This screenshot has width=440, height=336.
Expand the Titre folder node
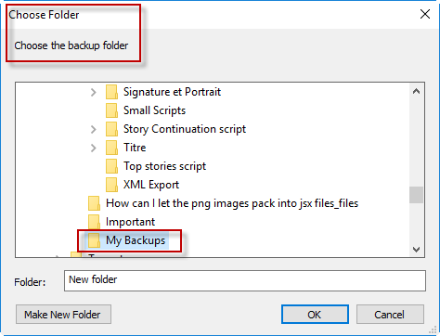click(94, 148)
